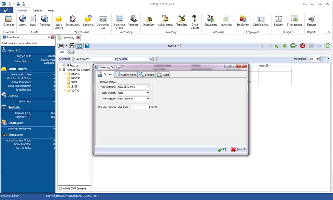Click the red delete invoice icon
The width and height of the screenshot is (333, 200).
tap(303, 46)
